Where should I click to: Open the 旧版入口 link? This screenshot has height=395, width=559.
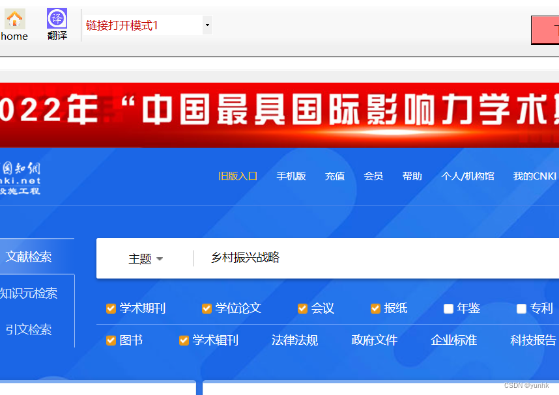tap(238, 176)
